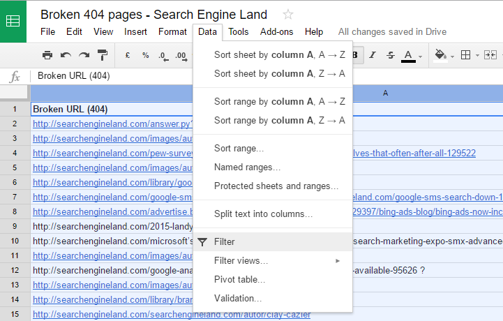This screenshot has width=503, height=321.
Task: Select Pivot table menu entry
Action: click(x=239, y=279)
